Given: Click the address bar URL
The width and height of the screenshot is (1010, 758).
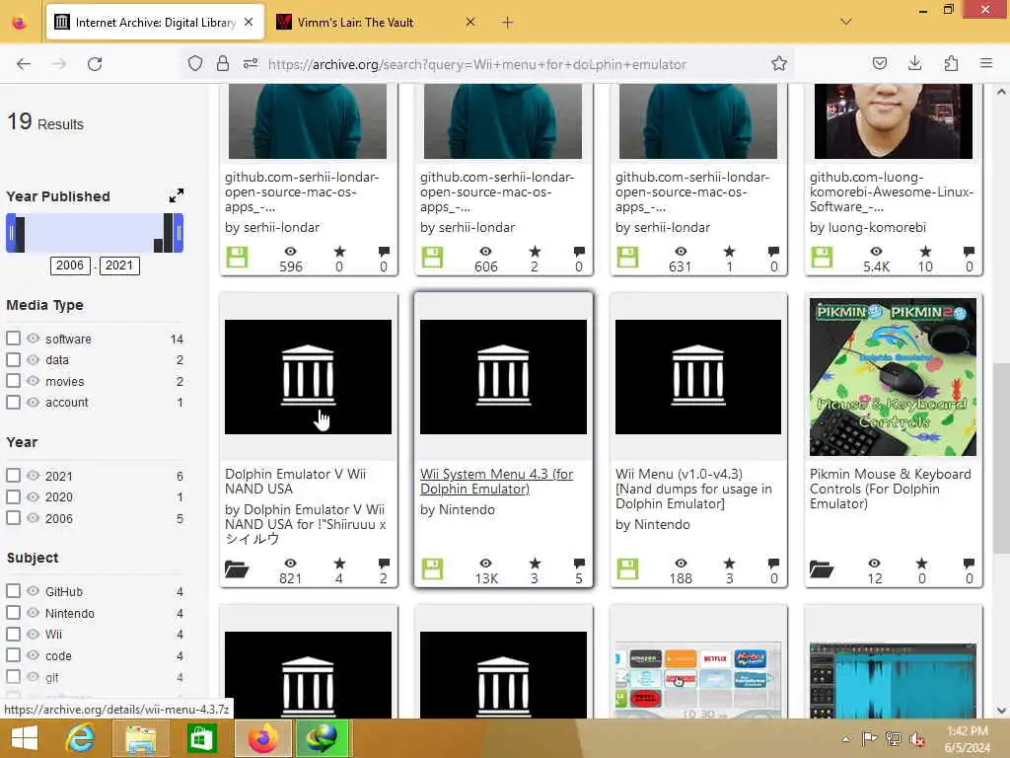Looking at the screenshot, I should (x=477, y=64).
